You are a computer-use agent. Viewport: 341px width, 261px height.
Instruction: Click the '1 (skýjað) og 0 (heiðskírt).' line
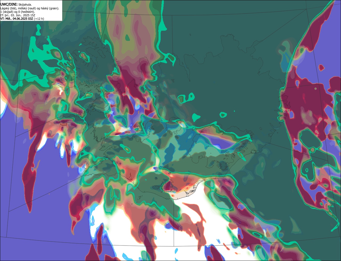point(18,11)
